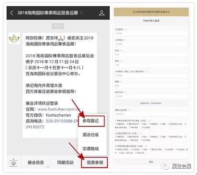Switch to keyboard input icon
Image resolution: width=197 pixels, height=175 pixels.
pyautogui.click(x=13, y=162)
